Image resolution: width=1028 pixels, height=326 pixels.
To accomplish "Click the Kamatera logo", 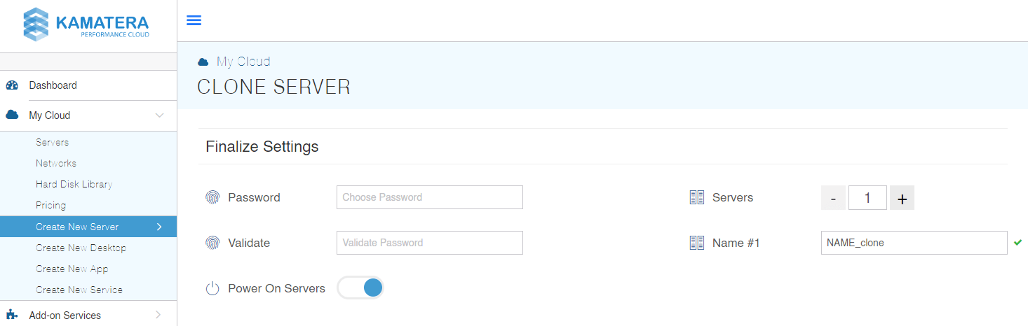I will (x=86, y=25).
